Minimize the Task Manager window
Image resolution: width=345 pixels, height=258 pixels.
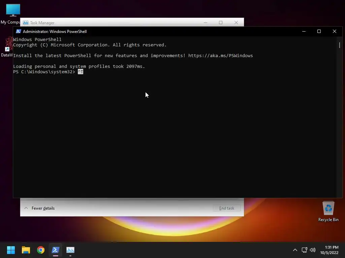point(206,23)
